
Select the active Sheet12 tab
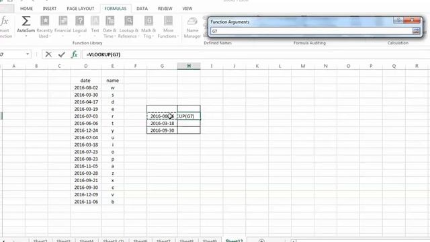pyautogui.click(x=234, y=241)
